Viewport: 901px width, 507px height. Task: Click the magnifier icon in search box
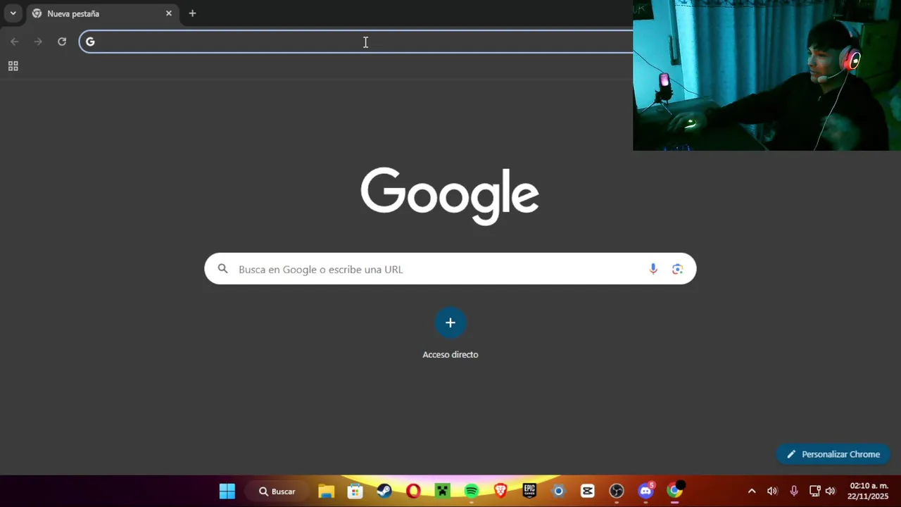tap(223, 268)
